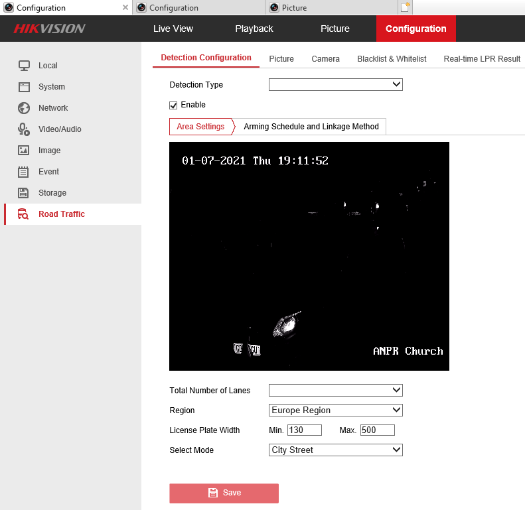The image size is (525, 510).
Task: Click the Event calendar icon
Action: point(24,172)
